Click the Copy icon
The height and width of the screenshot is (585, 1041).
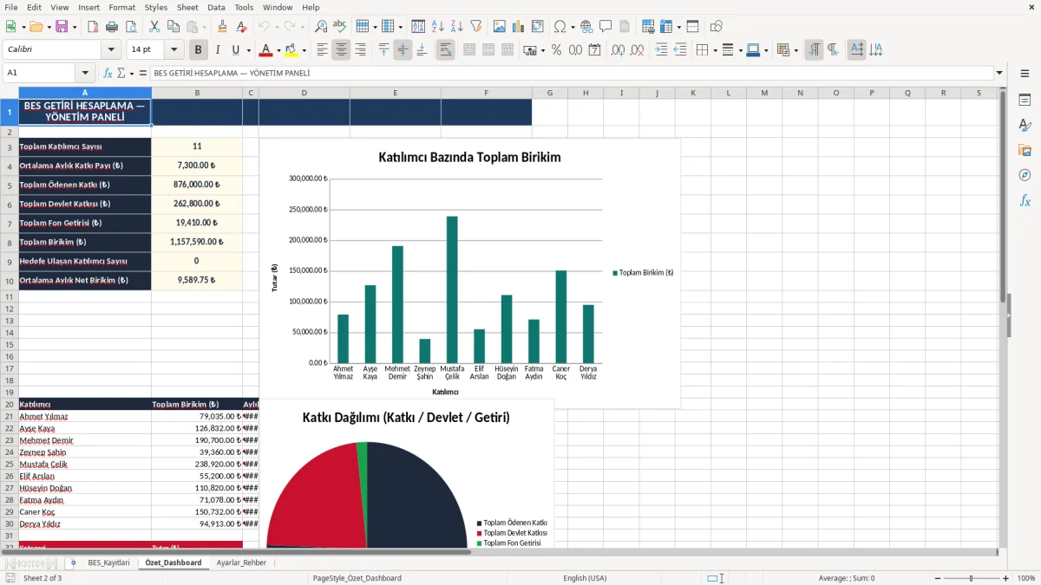coord(173,27)
